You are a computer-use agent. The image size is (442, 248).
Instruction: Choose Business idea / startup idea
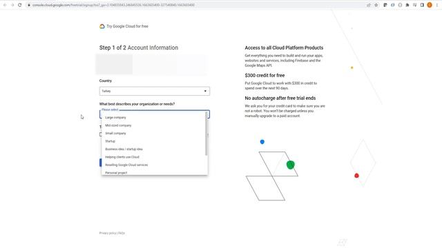click(155, 149)
